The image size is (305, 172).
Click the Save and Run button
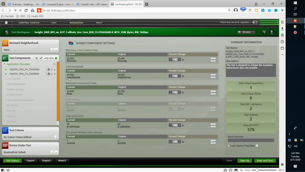(x=265, y=161)
